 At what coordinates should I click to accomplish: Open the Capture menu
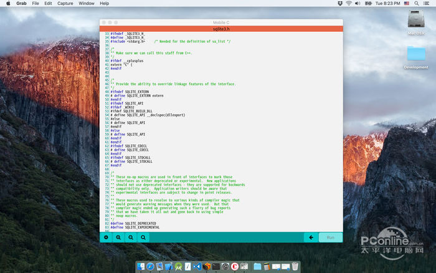(65, 3)
